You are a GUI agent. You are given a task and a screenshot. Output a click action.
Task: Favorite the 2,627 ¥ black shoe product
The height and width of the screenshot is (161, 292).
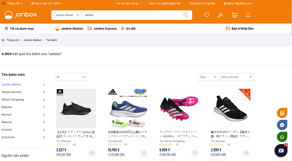(92, 153)
